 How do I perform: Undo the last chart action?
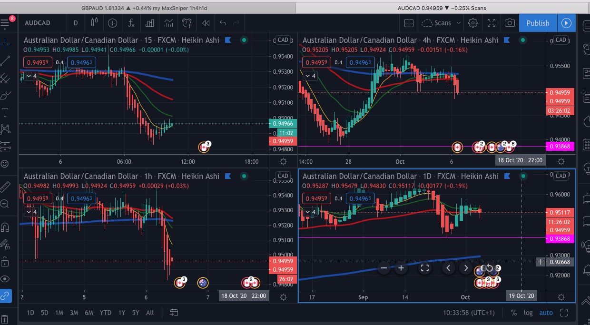(223, 23)
